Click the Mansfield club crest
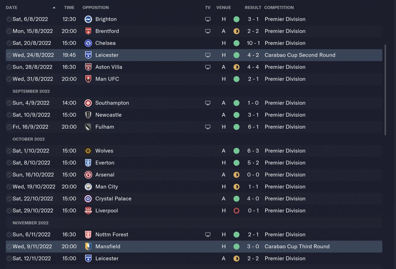This screenshot has height=269, width=396. (x=88, y=246)
